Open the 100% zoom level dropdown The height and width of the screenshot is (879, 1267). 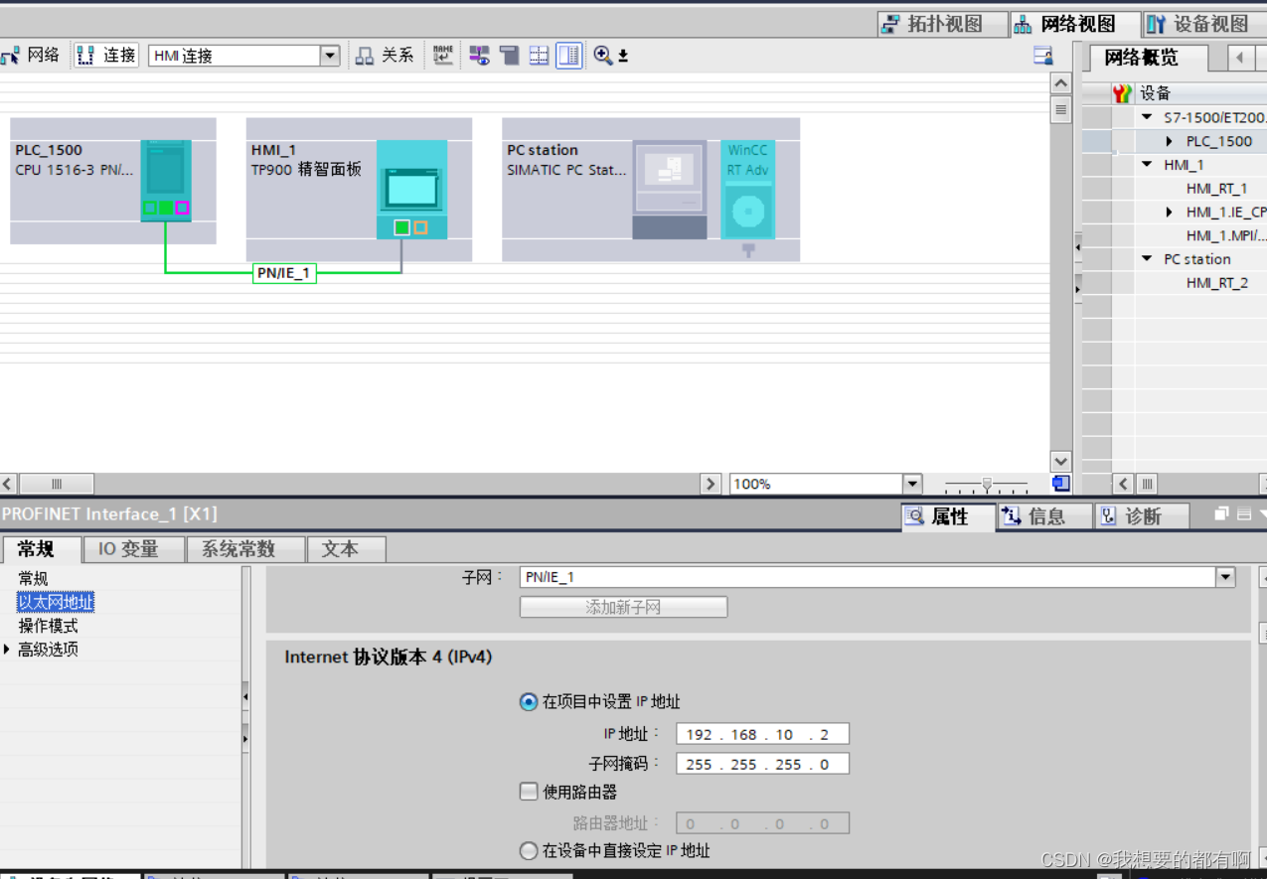point(912,484)
